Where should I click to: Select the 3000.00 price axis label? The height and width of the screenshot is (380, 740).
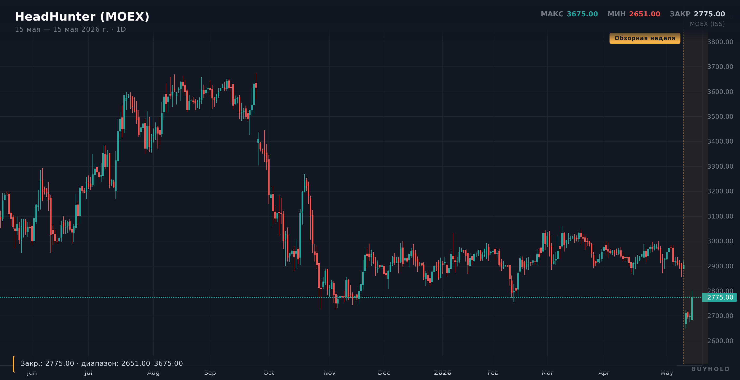click(720, 241)
